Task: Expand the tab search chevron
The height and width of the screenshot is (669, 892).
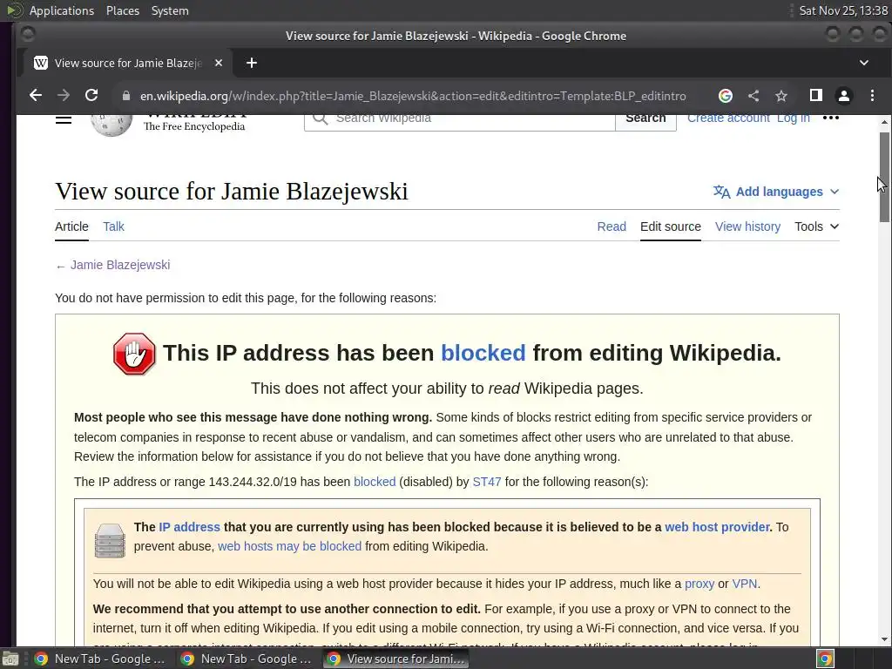Action: click(x=863, y=63)
